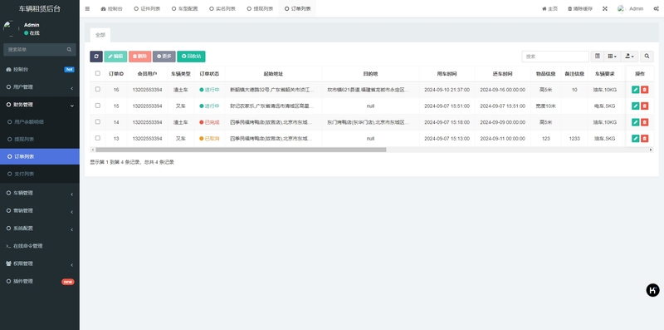Open 提现列表 in the sidebar
Screen dimensions: 664x330
pos(40,139)
